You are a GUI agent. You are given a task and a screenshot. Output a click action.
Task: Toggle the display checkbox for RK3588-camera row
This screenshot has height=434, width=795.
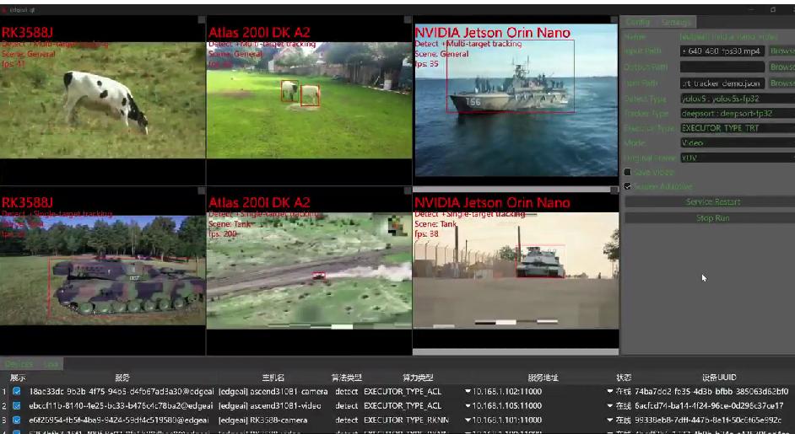tap(17, 420)
